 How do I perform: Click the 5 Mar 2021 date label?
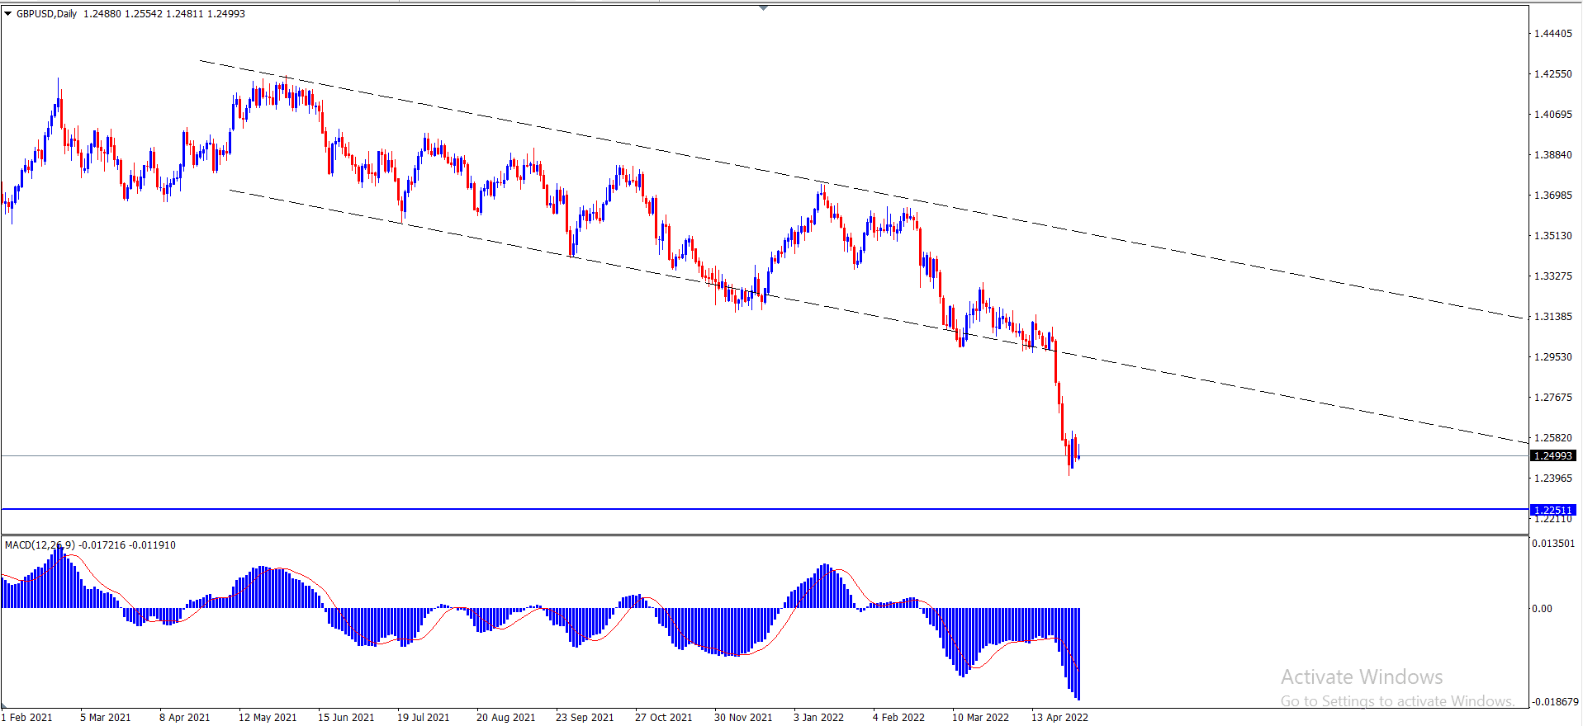click(106, 718)
